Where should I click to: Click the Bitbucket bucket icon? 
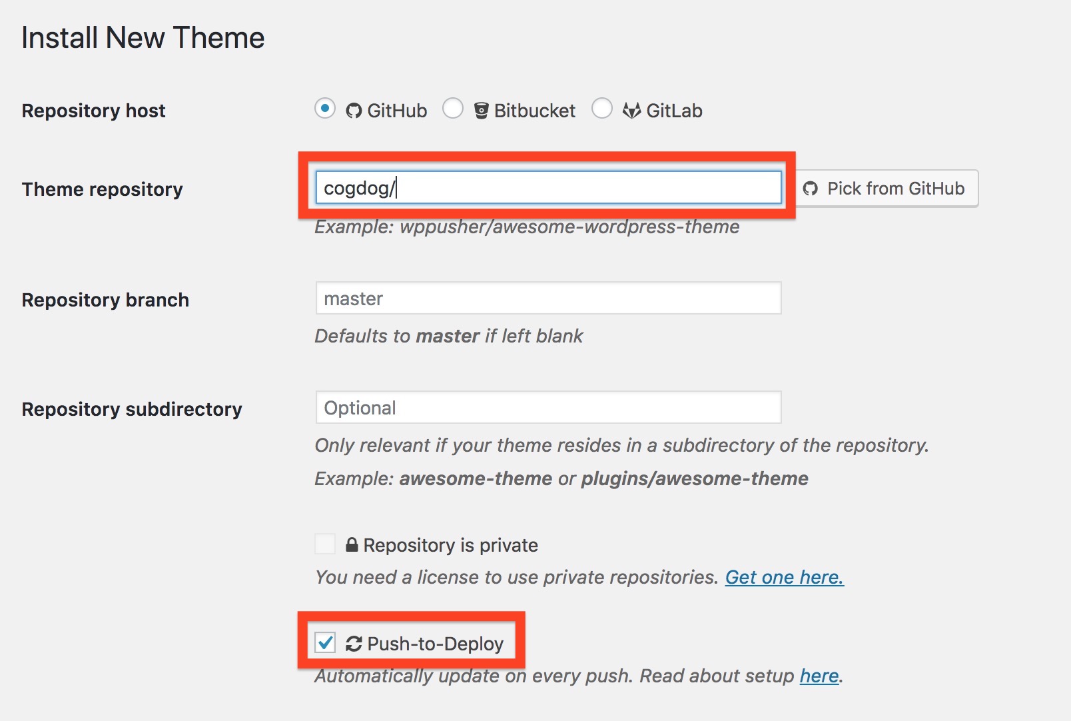pyautogui.click(x=481, y=111)
